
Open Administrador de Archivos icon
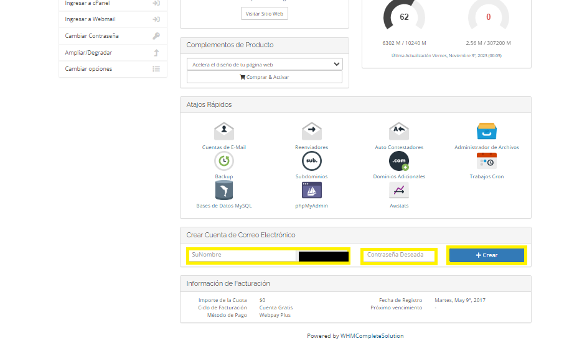coord(486,132)
